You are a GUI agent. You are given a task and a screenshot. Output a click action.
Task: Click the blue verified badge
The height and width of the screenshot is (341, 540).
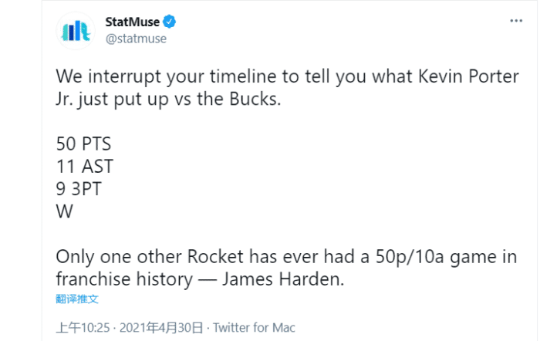[174, 22]
